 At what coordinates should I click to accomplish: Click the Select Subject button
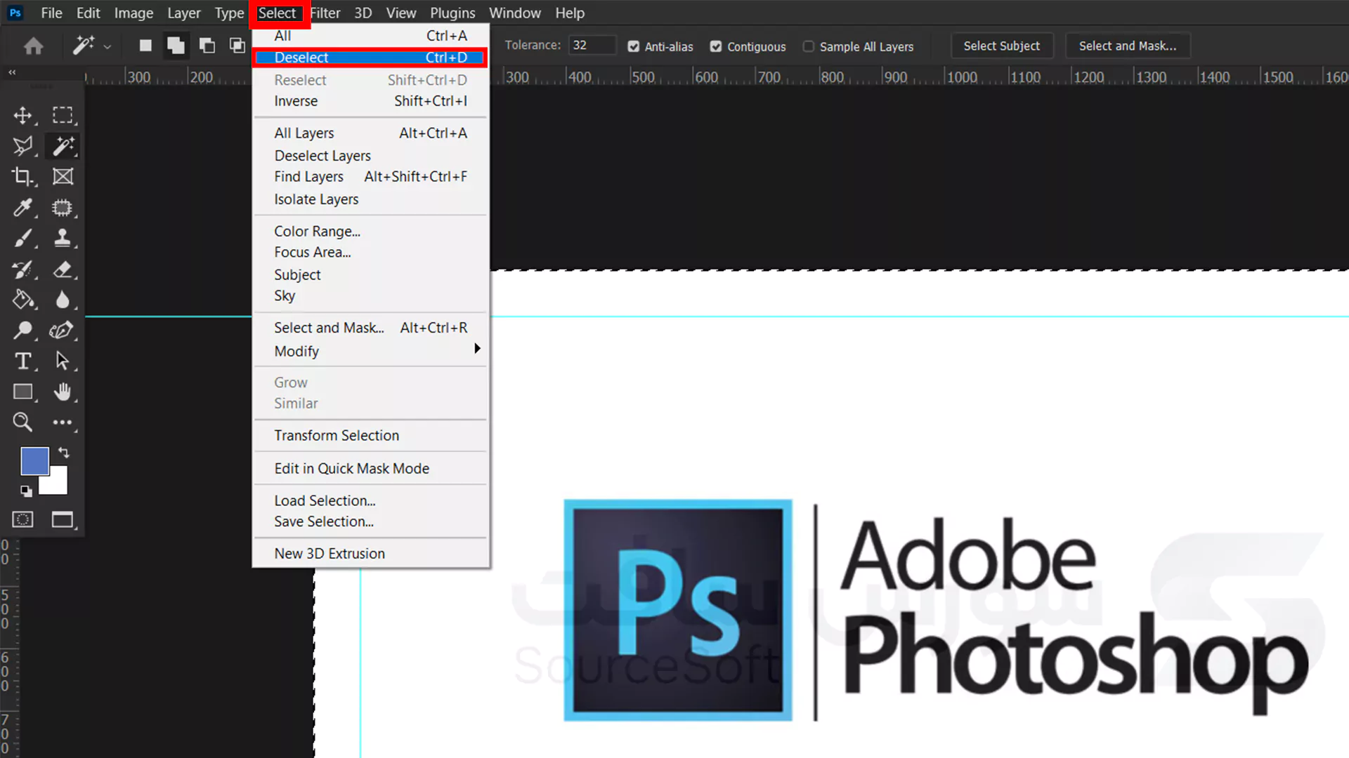point(1002,46)
